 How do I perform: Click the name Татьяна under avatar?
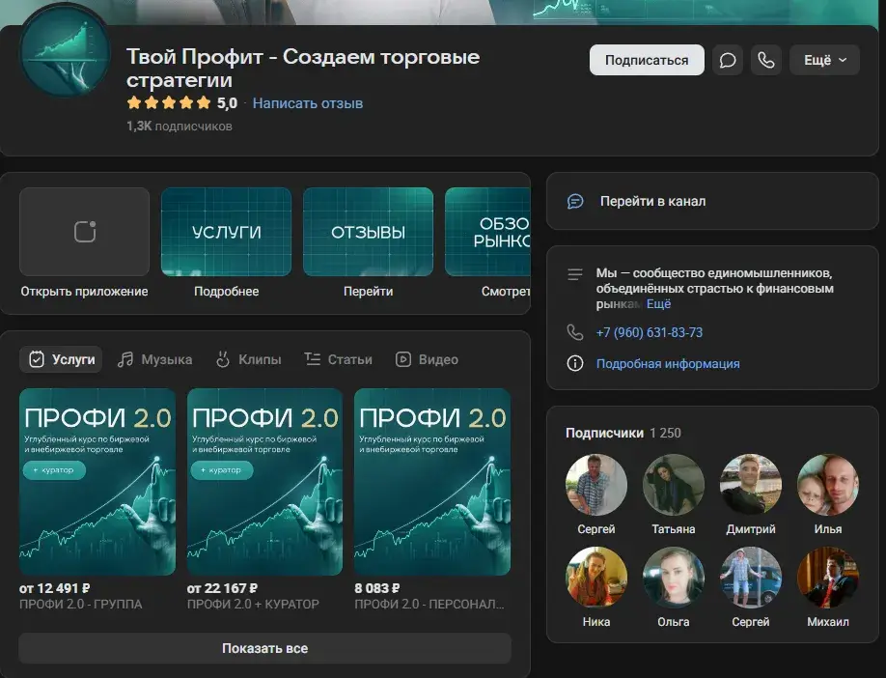point(673,529)
